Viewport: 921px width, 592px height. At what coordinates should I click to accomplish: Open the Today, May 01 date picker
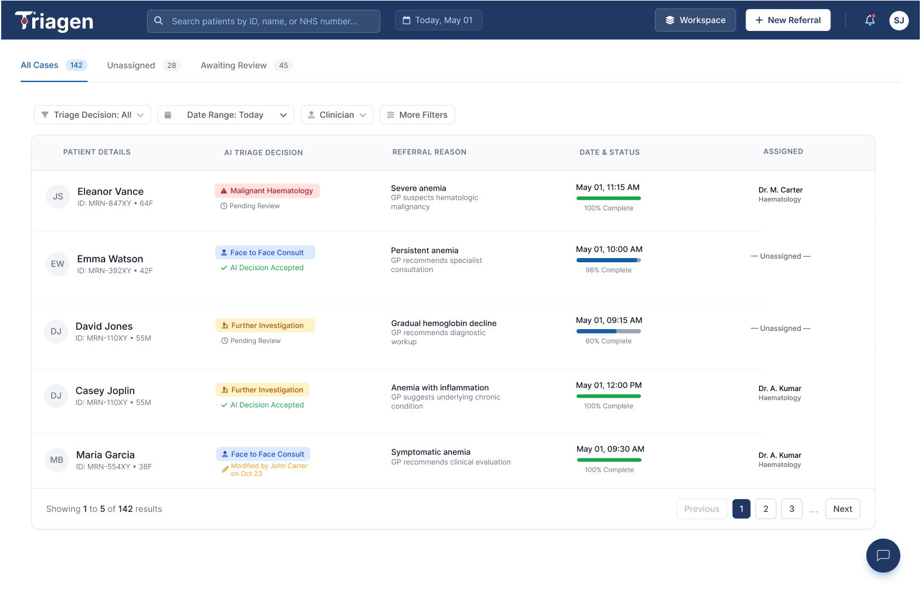[439, 20]
